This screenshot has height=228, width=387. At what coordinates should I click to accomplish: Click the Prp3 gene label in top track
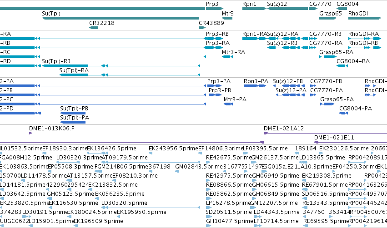click(x=212, y=4)
